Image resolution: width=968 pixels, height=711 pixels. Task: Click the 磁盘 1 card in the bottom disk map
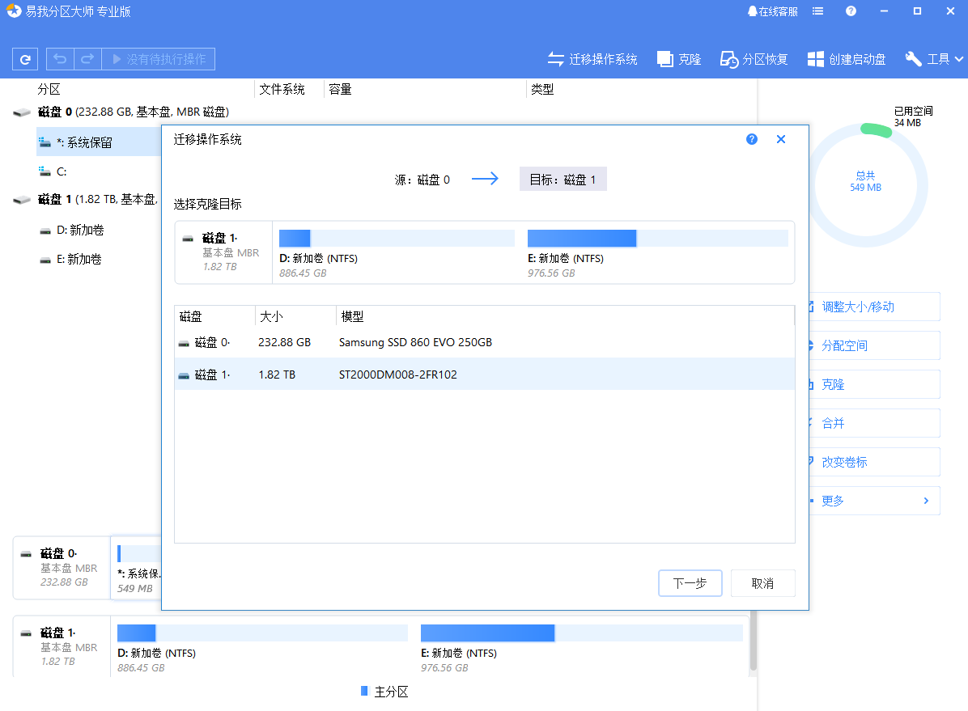pyautogui.click(x=62, y=647)
